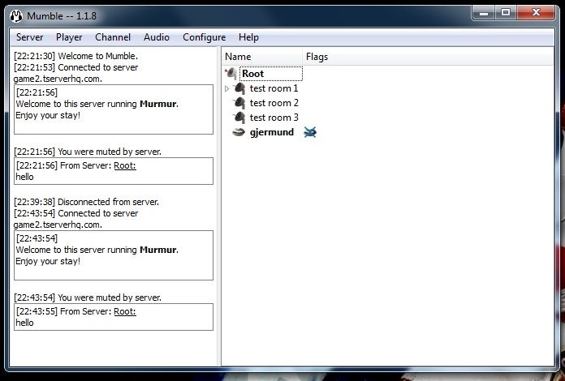The height and width of the screenshot is (381, 565).
Task: Click the '[22:43:54] Connected to server' line
Action: point(76,213)
